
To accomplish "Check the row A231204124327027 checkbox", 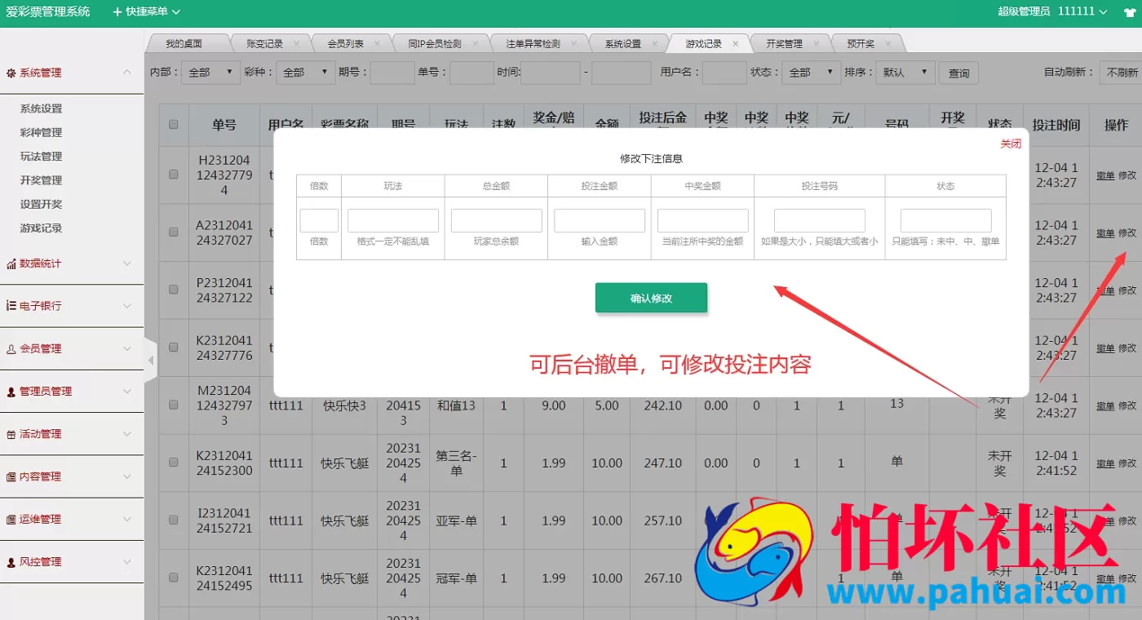I will click(173, 232).
